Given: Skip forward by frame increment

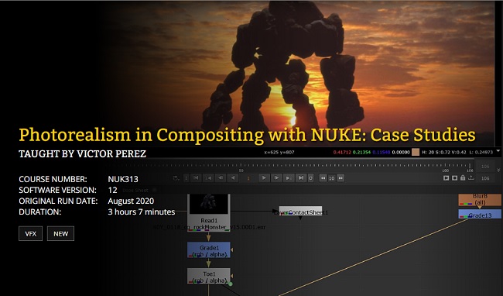Looking at the screenshot, I should click(340, 178).
